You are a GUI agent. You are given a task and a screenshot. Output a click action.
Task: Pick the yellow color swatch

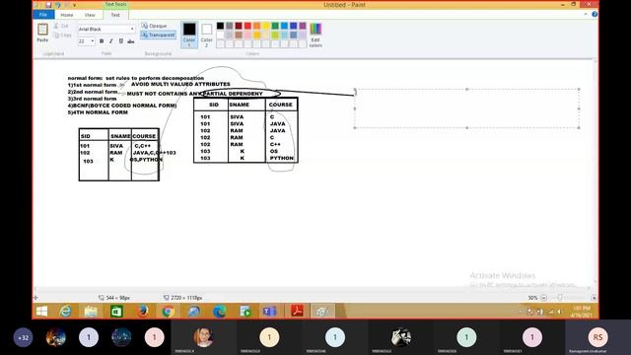coord(266,26)
